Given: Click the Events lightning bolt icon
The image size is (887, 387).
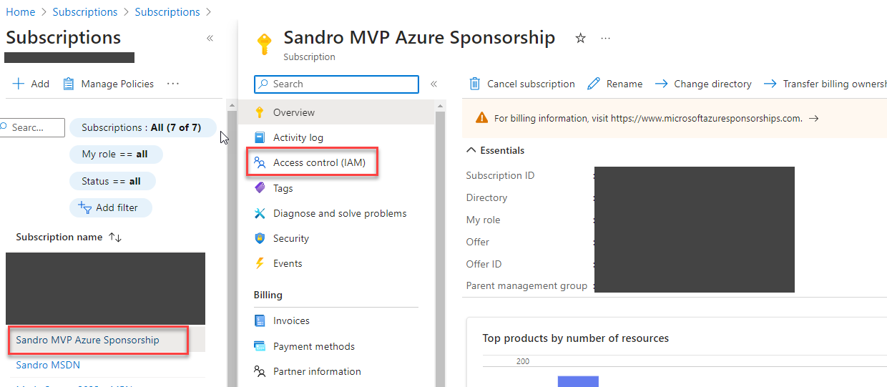Looking at the screenshot, I should (x=260, y=263).
